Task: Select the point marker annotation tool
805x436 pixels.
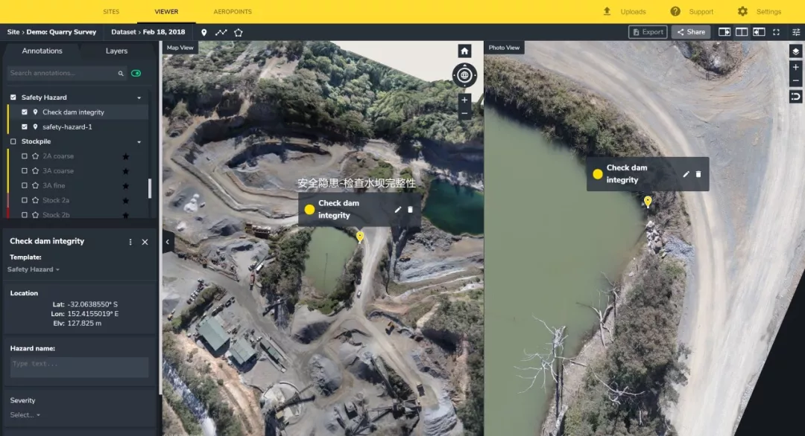Action: (x=204, y=33)
